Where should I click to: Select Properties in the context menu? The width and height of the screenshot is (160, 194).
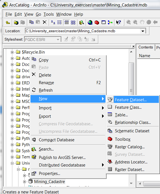68,174
